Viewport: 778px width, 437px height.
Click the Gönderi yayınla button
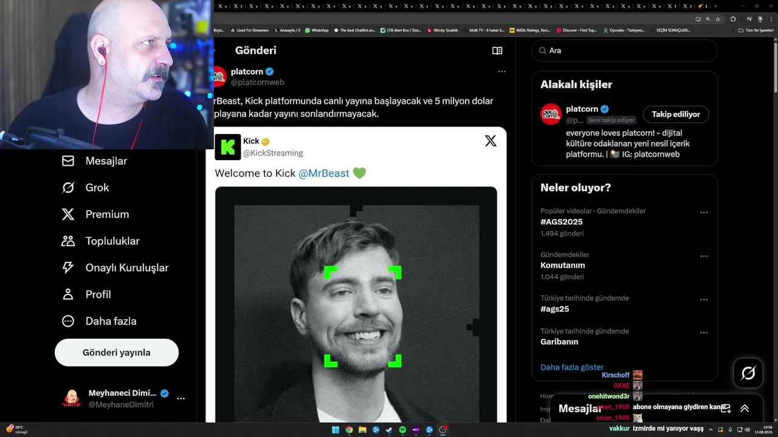point(117,353)
